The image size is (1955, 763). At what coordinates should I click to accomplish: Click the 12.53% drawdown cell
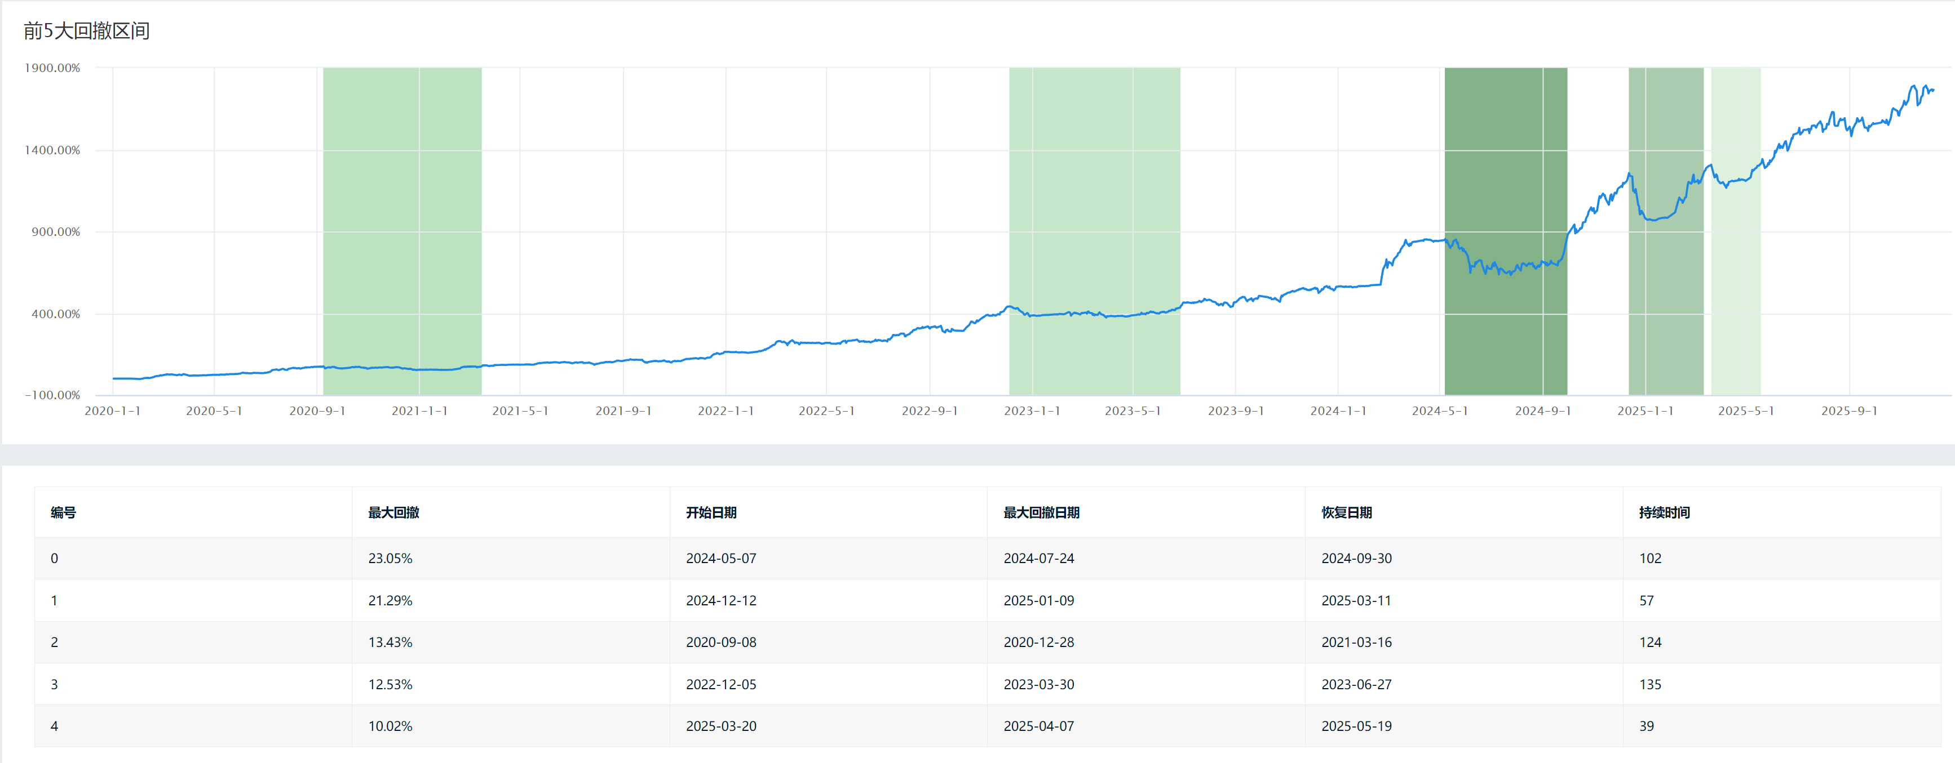[390, 684]
